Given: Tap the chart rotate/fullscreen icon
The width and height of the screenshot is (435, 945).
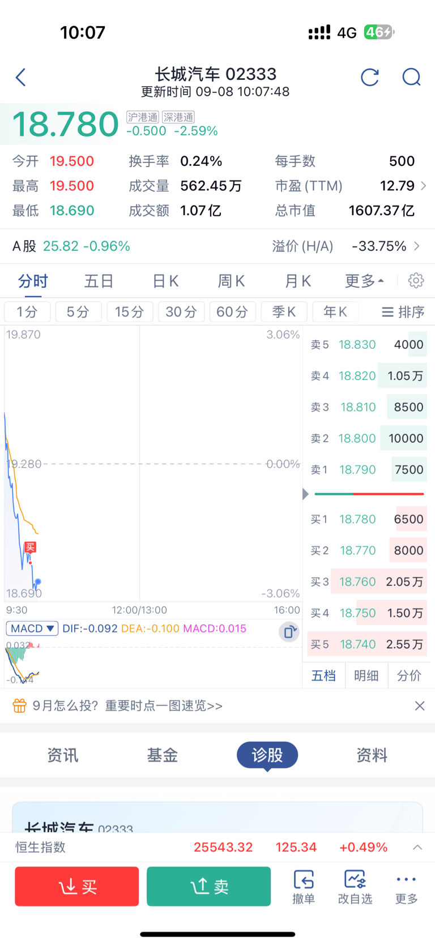Looking at the screenshot, I should pos(289,631).
